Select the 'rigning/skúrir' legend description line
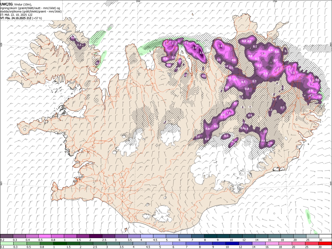 coord(30,8)
